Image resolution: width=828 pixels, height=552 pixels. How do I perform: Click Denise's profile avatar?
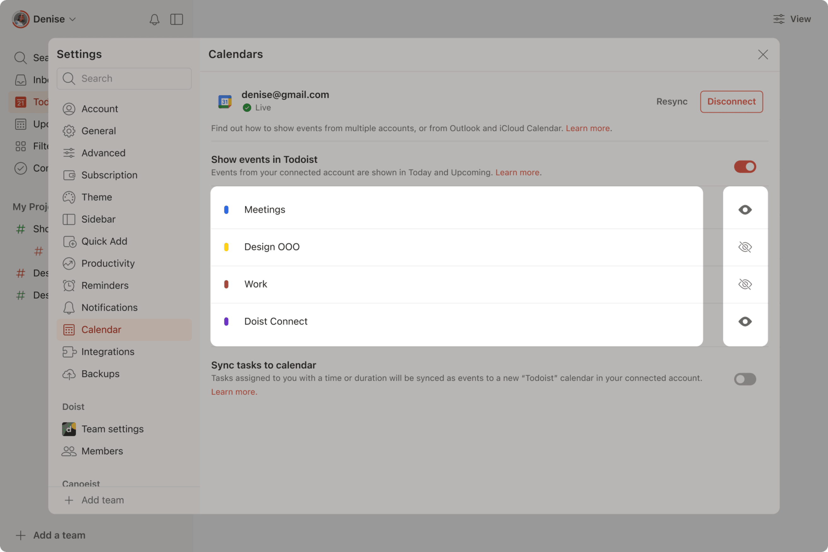pyautogui.click(x=21, y=19)
